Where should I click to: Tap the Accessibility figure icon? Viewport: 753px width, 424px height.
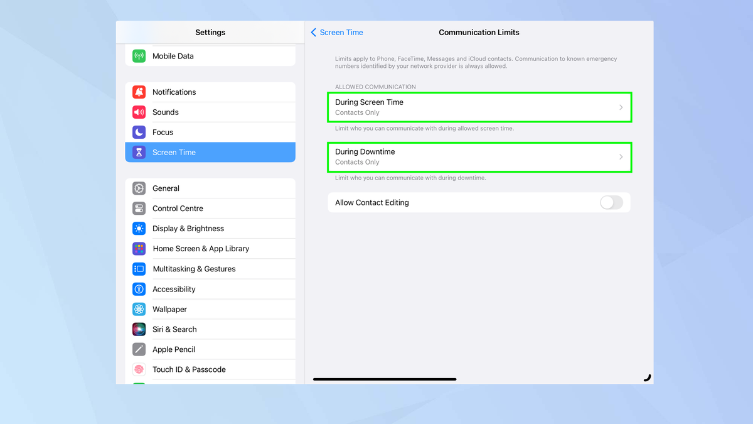(139, 289)
